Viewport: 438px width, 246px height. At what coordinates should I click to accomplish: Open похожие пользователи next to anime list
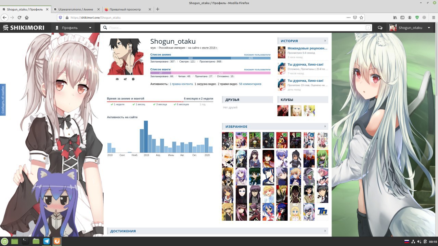(257, 55)
